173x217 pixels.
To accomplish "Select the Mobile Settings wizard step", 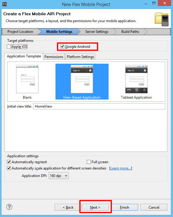I will (x=59, y=32).
